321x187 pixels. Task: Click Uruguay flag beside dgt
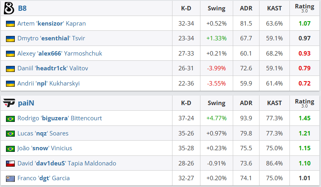[x=10, y=179]
